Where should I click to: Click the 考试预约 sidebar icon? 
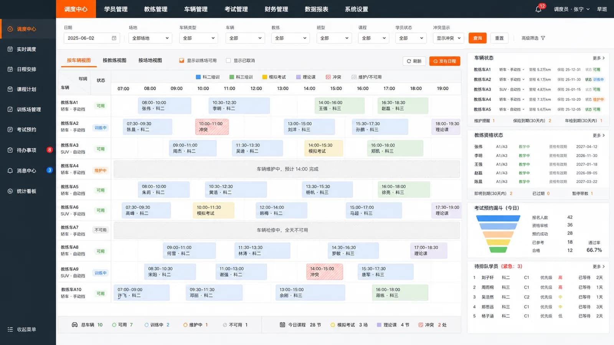10,130
